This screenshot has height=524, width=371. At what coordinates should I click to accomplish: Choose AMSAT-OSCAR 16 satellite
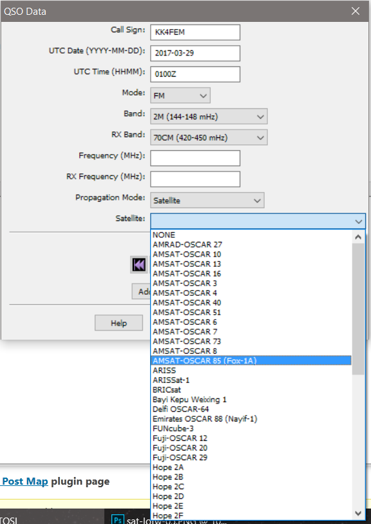251,274
